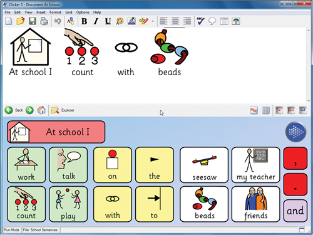The height and width of the screenshot is (235, 313).
Task: Toggle Italic formatting
Action: click(96, 21)
